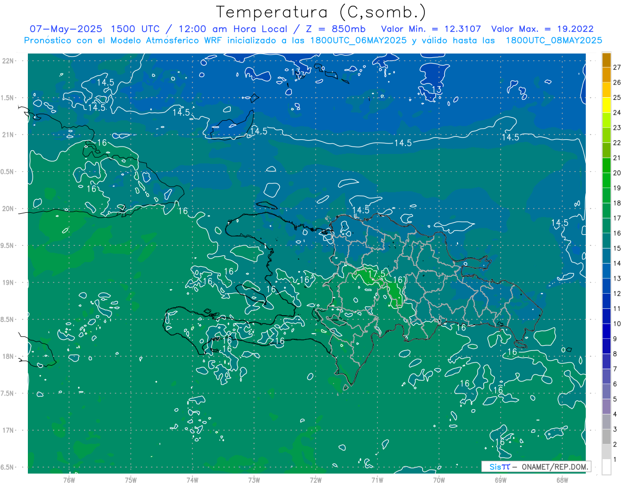Click the '17.5' contour label on map

tap(376, 274)
